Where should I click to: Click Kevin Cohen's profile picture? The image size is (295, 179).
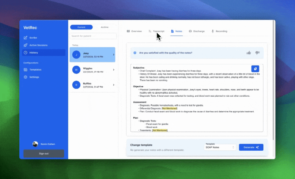pos(35,144)
